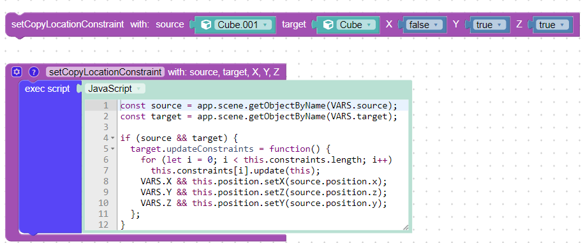Collapse code fold arrow on line 4
This screenshot has width=583, height=243.
click(113, 138)
